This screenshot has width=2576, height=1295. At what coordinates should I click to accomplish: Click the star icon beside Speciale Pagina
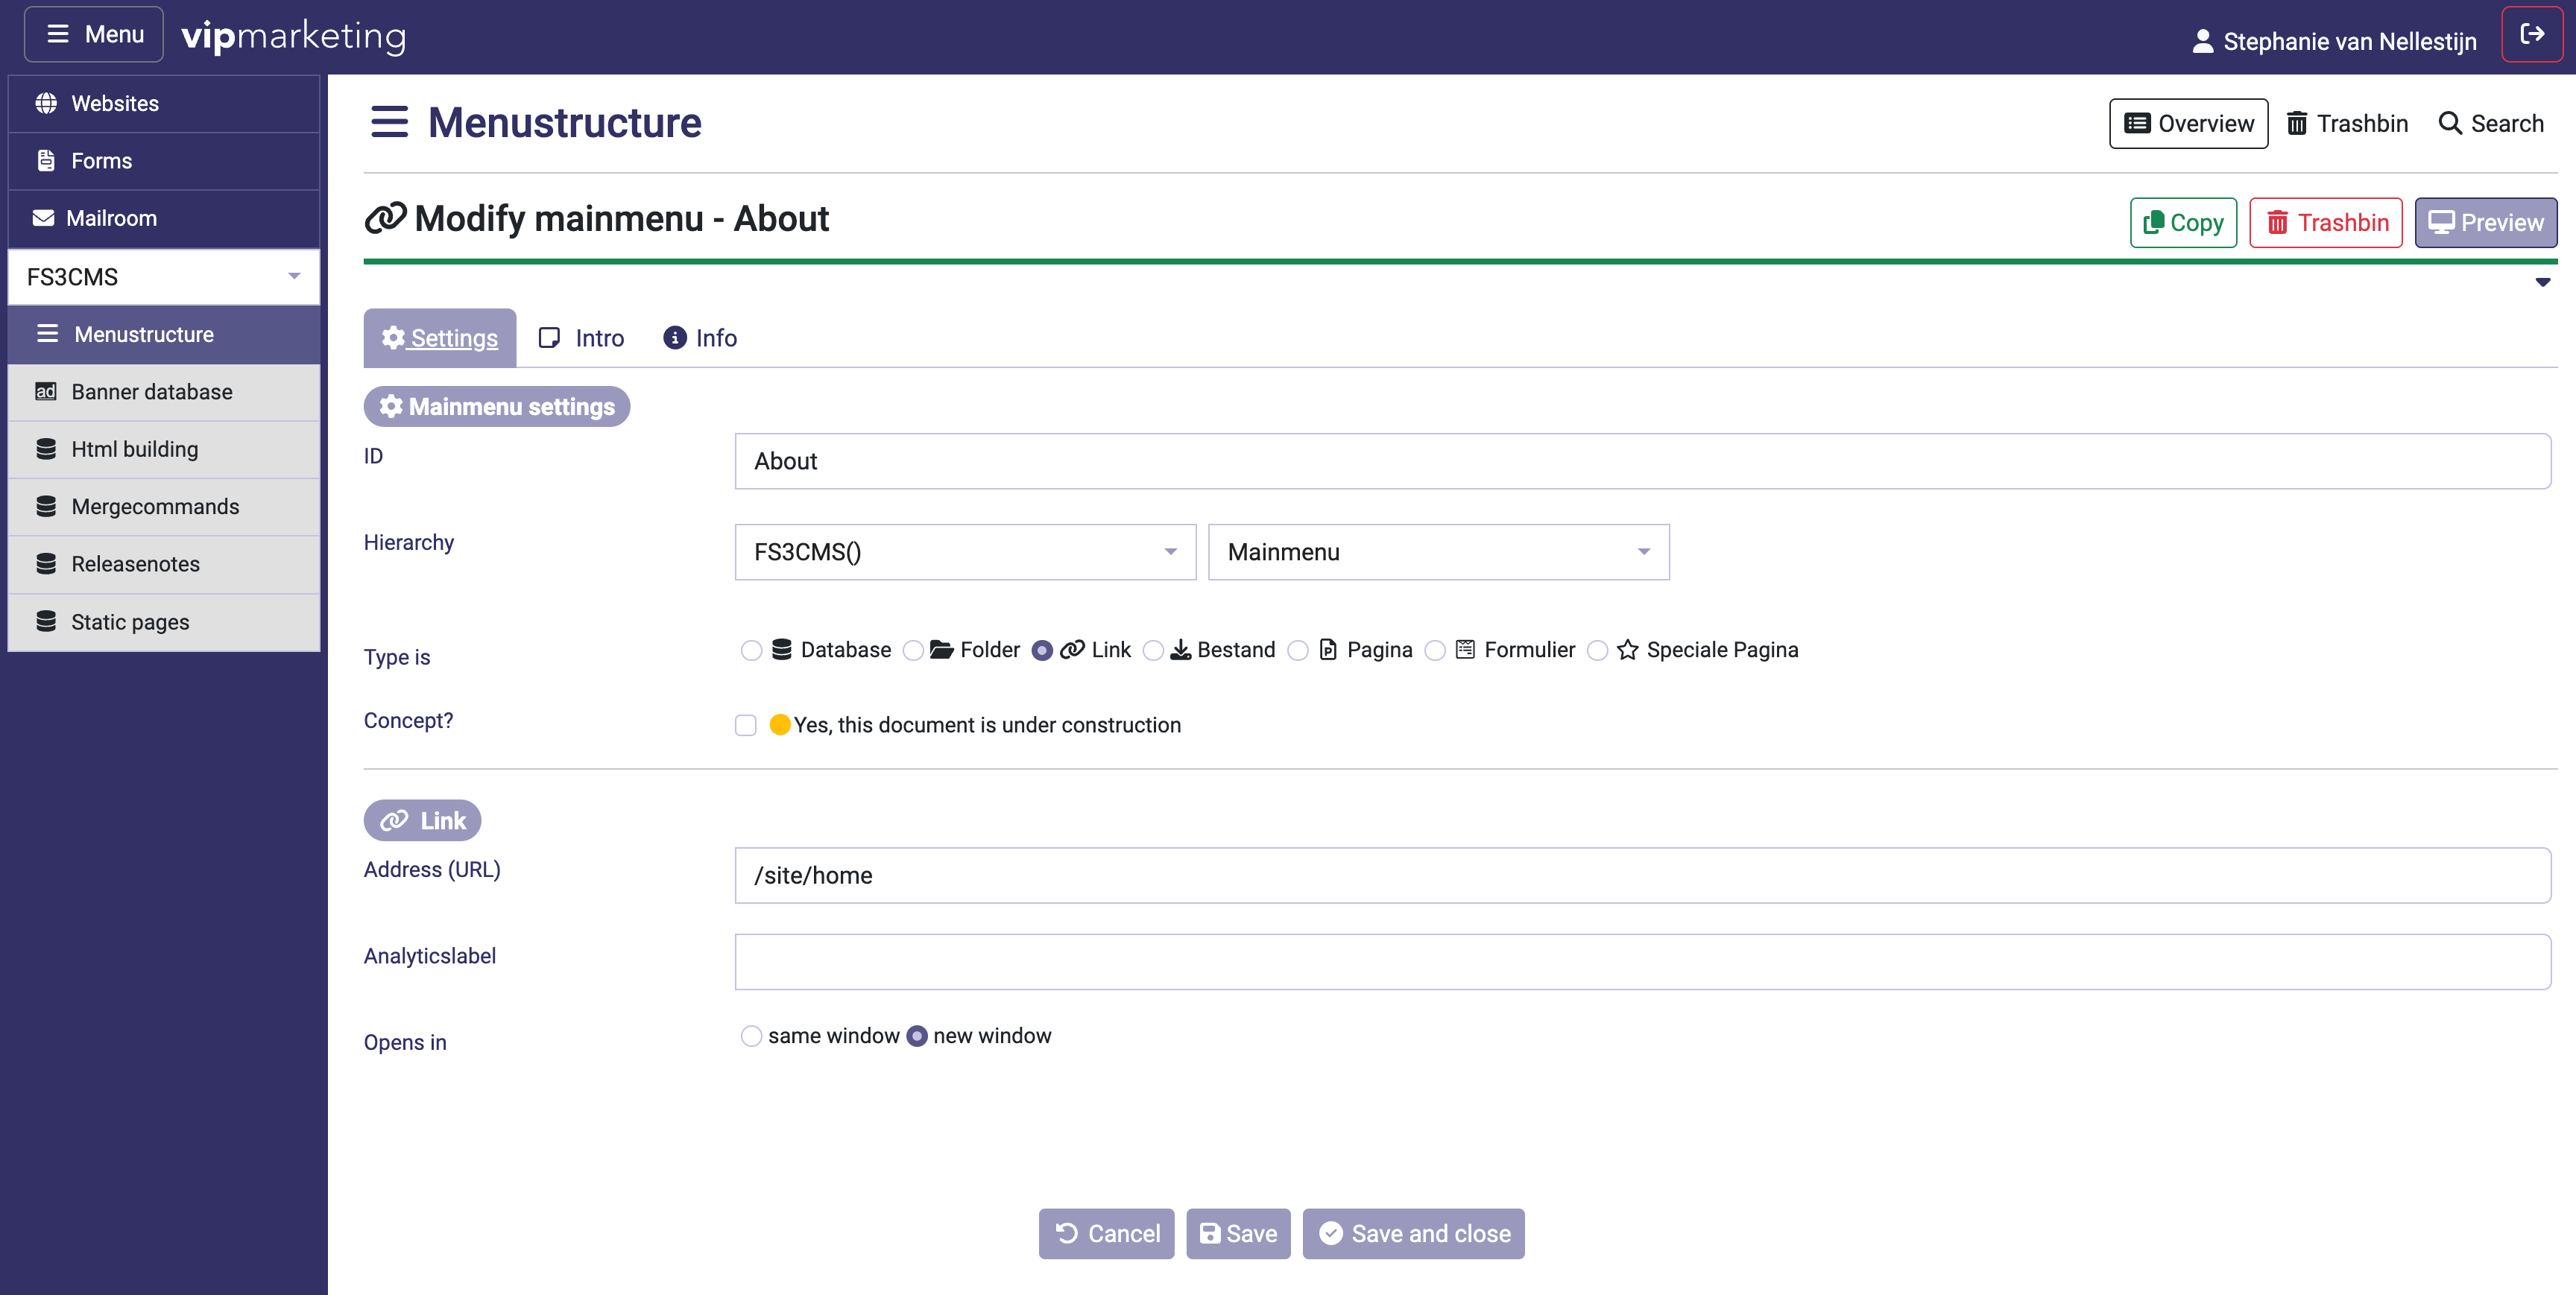(x=1627, y=650)
